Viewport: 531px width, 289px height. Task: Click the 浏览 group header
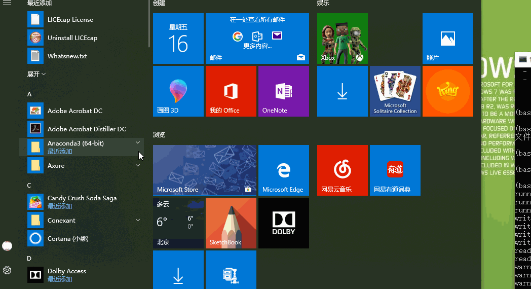[159, 135]
